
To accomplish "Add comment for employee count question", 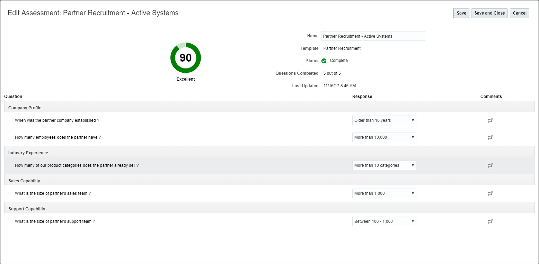I will (490, 137).
